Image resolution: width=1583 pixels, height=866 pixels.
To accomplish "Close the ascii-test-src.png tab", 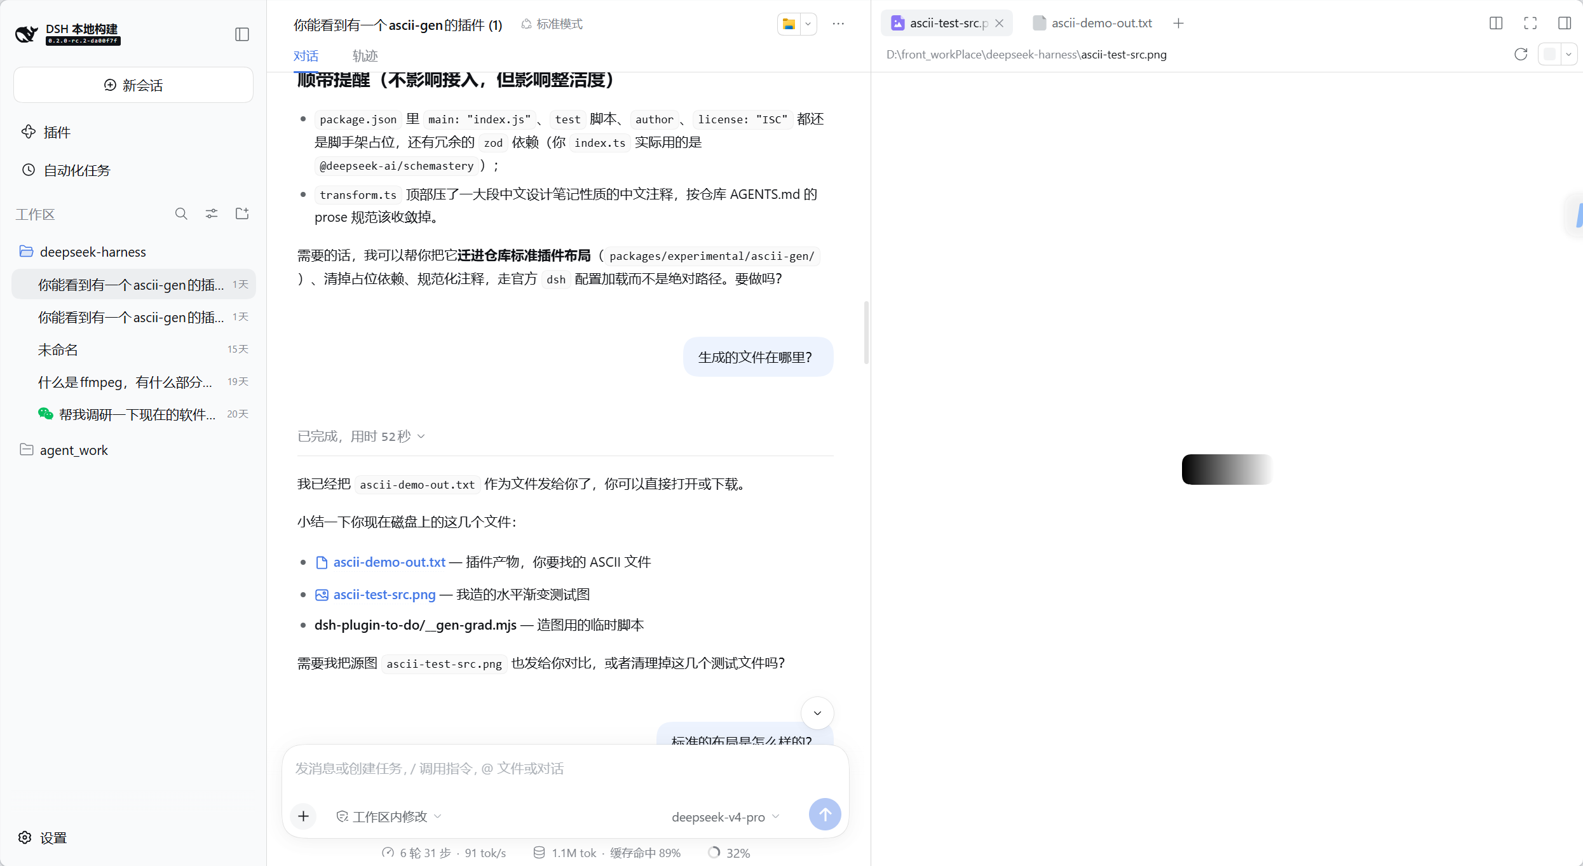I will pos(999,24).
